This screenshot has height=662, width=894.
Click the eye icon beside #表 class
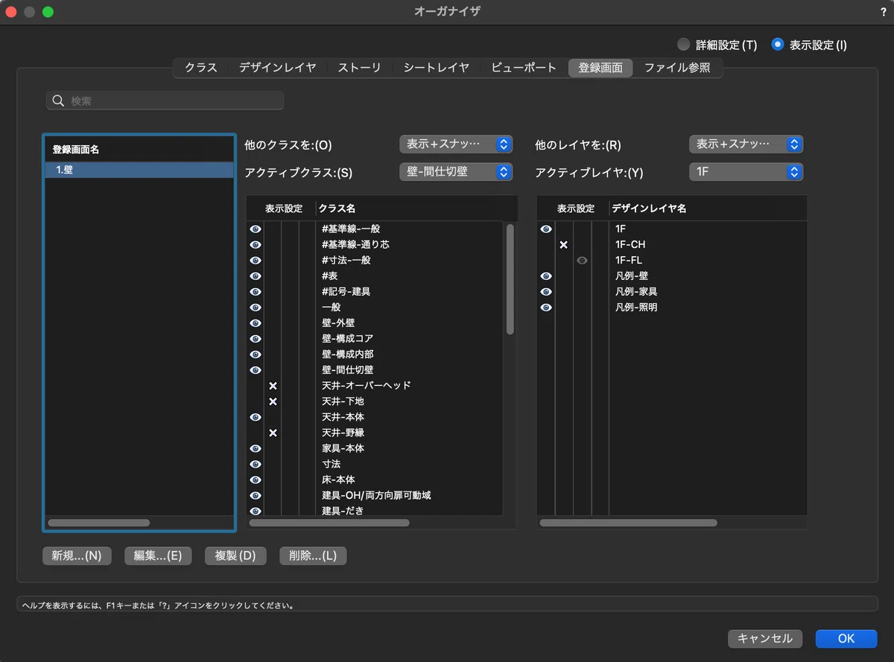point(256,276)
